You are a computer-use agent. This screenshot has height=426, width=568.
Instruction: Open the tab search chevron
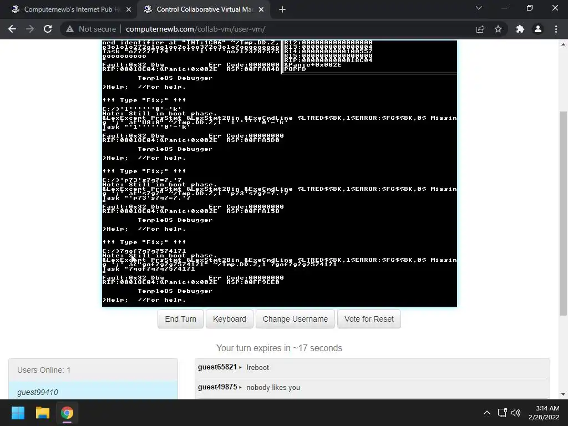coord(479,8)
